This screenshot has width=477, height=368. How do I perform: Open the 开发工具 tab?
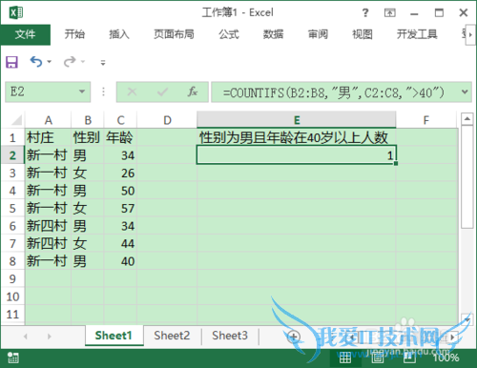pos(417,34)
